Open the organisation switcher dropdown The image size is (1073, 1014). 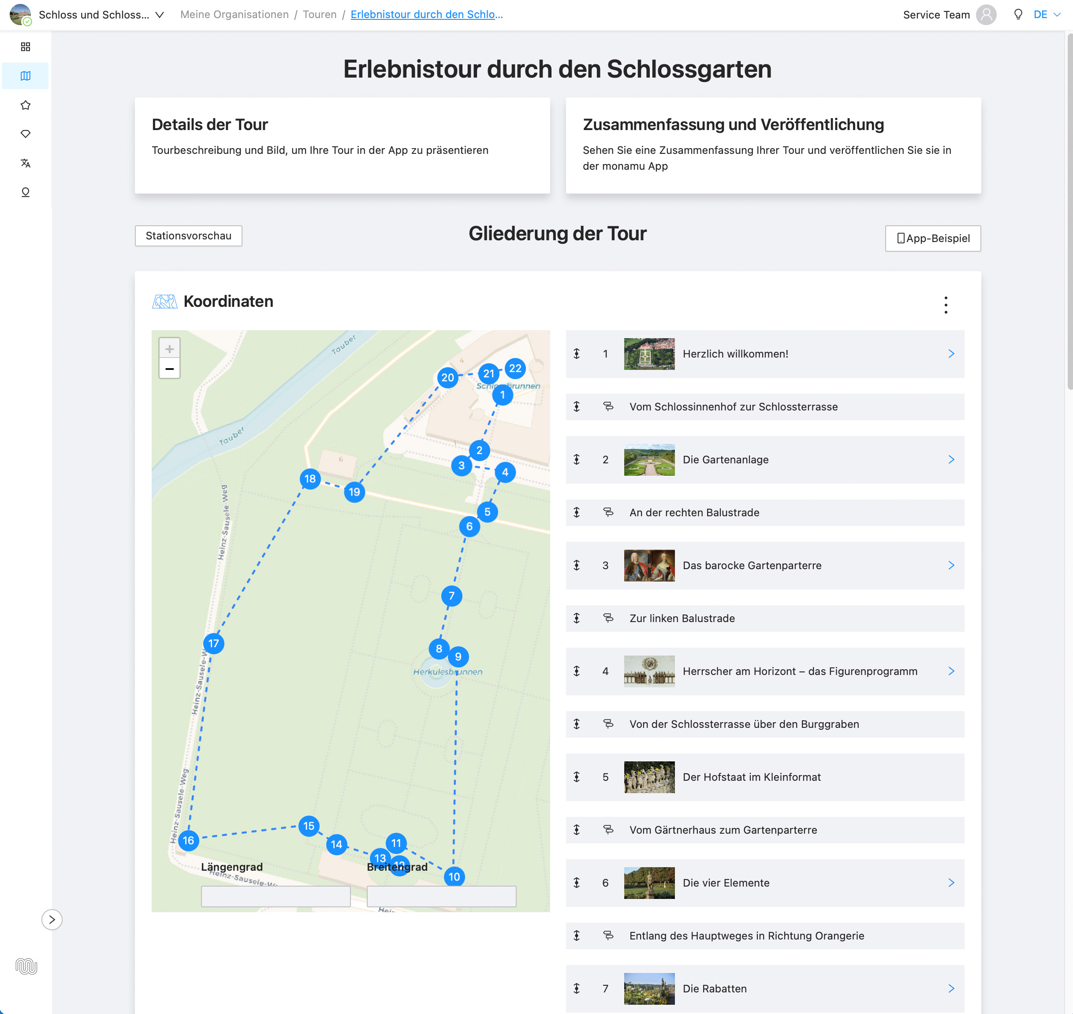160,15
